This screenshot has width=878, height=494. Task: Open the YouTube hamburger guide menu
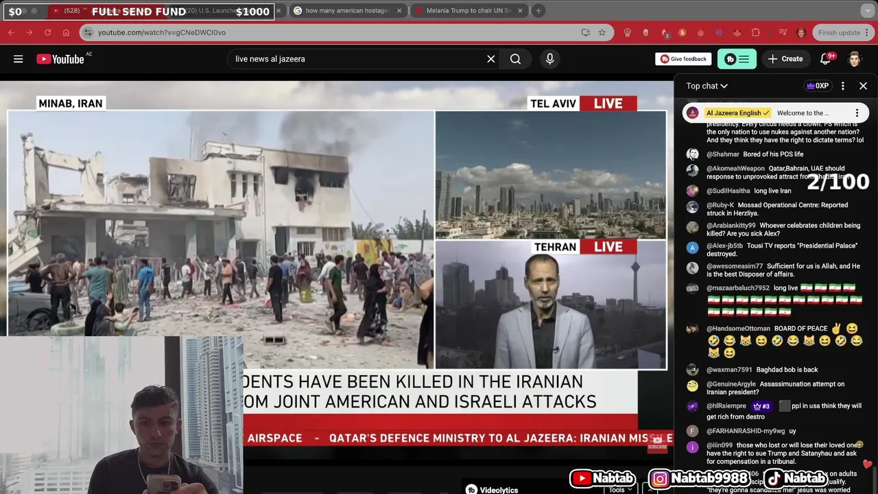pyautogui.click(x=19, y=59)
